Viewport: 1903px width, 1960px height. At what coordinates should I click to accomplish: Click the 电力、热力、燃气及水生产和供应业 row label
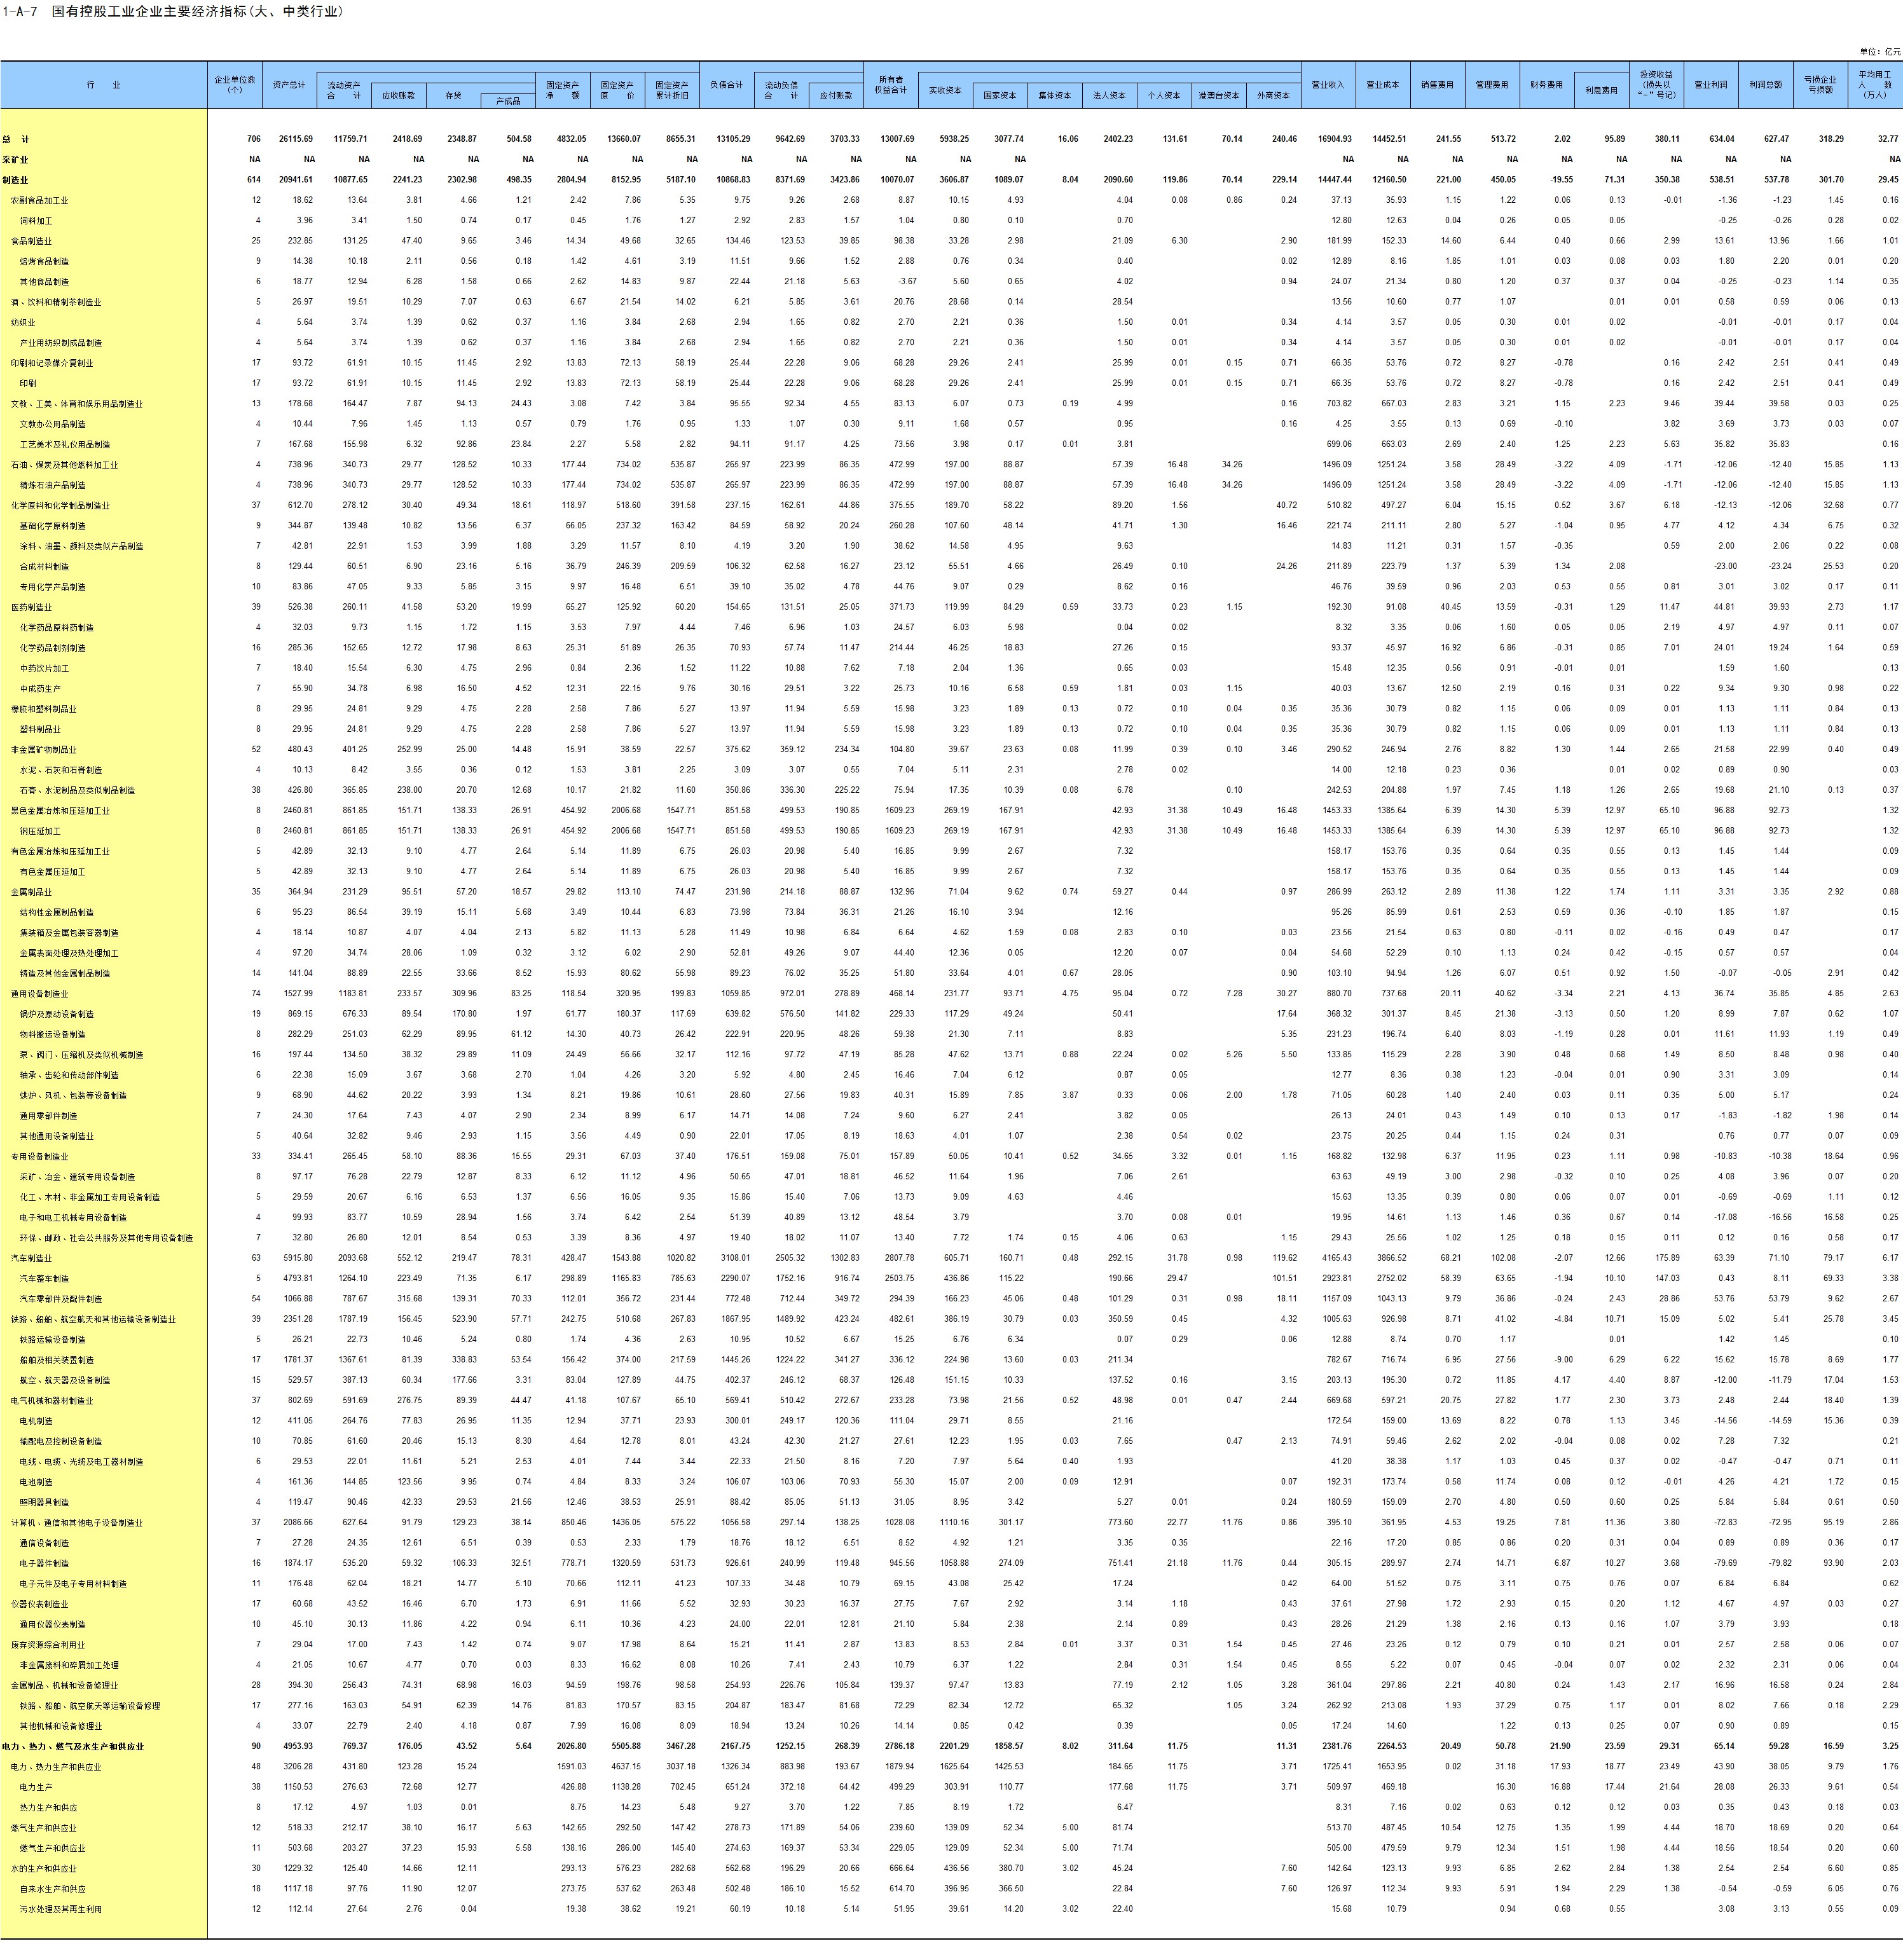point(74,1746)
